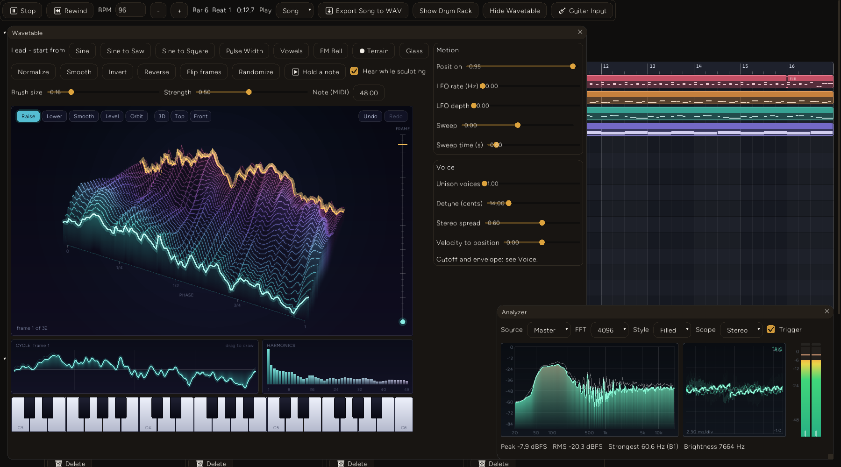Choose the Sine to Saw preset
The height and width of the screenshot is (467, 841).
(125, 51)
